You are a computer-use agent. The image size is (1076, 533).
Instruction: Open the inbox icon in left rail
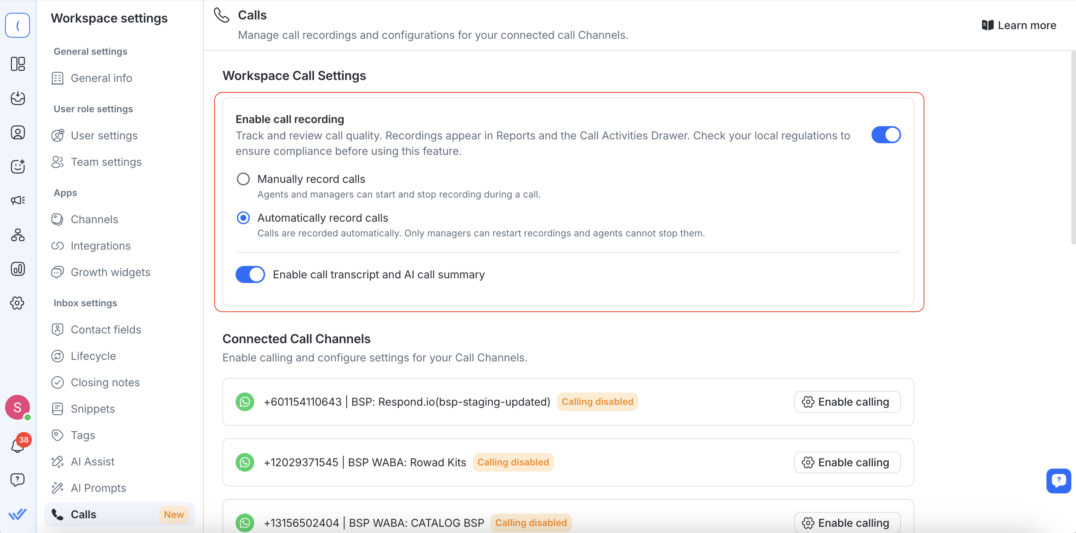point(17,98)
